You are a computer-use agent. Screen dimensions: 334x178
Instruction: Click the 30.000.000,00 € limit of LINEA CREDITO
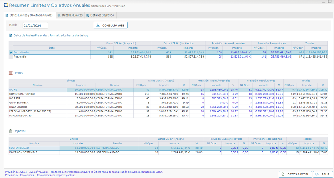tap(81, 107)
